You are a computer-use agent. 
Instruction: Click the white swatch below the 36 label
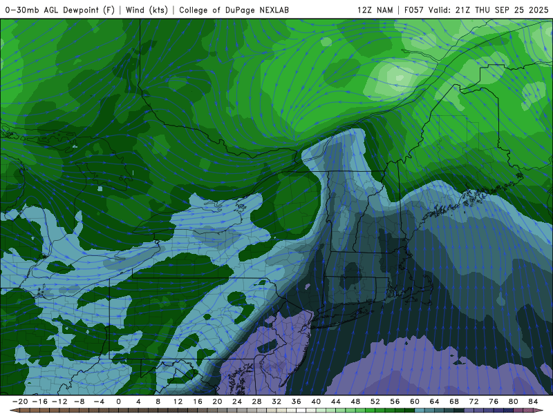point(301,411)
